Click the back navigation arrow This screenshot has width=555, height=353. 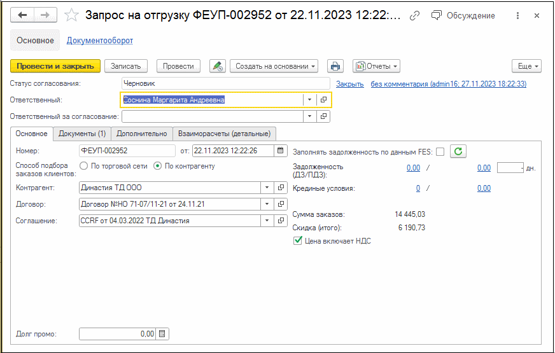coord(22,15)
